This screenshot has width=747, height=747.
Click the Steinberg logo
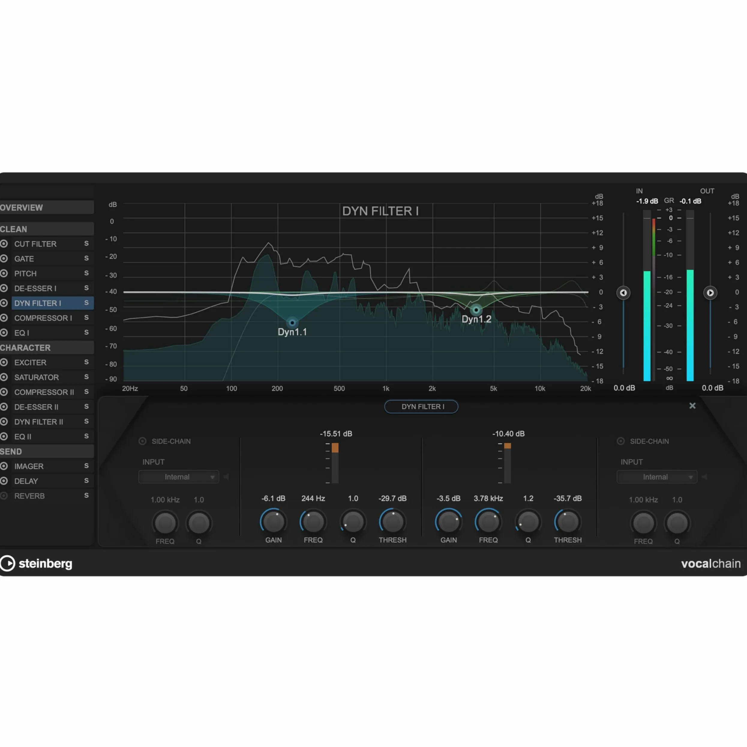(36, 563)
